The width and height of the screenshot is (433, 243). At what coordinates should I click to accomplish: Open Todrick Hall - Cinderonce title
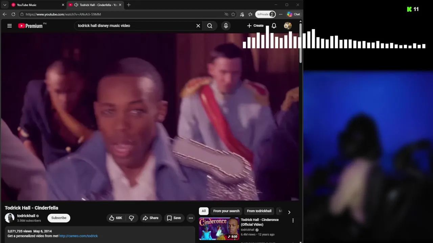pos(260,222)
